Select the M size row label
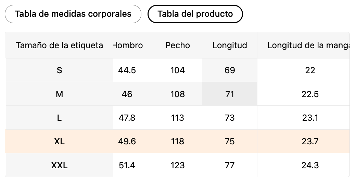 (59, 94)
